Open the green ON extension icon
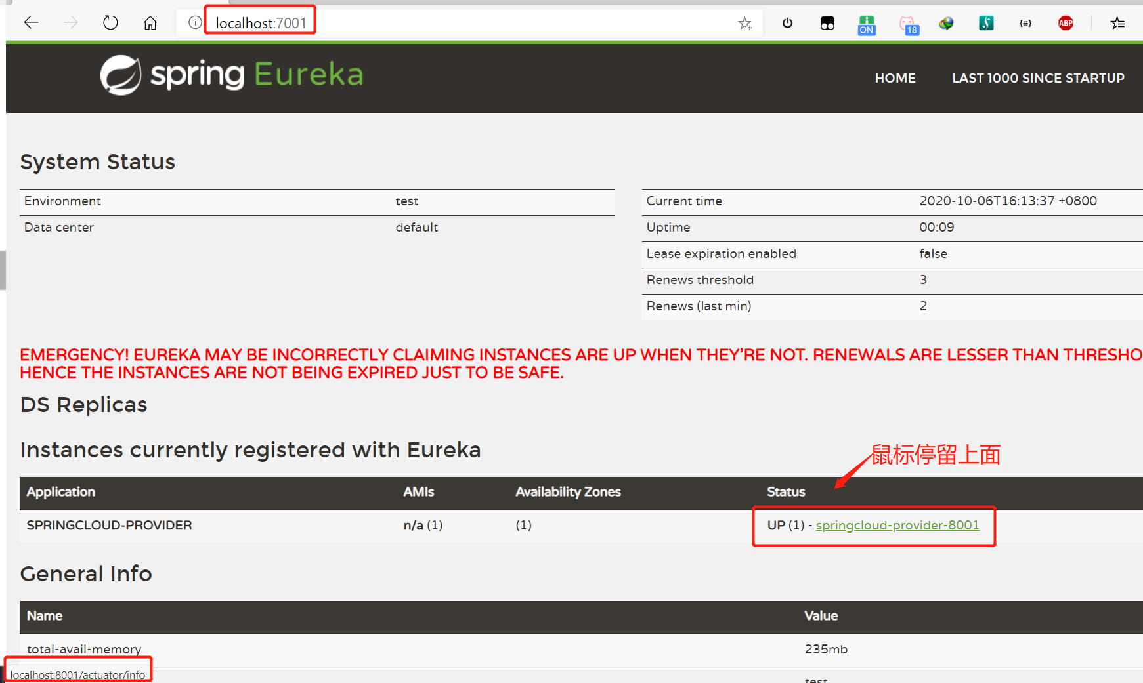The image size is (1143, 683). click(x=867, y=25)
